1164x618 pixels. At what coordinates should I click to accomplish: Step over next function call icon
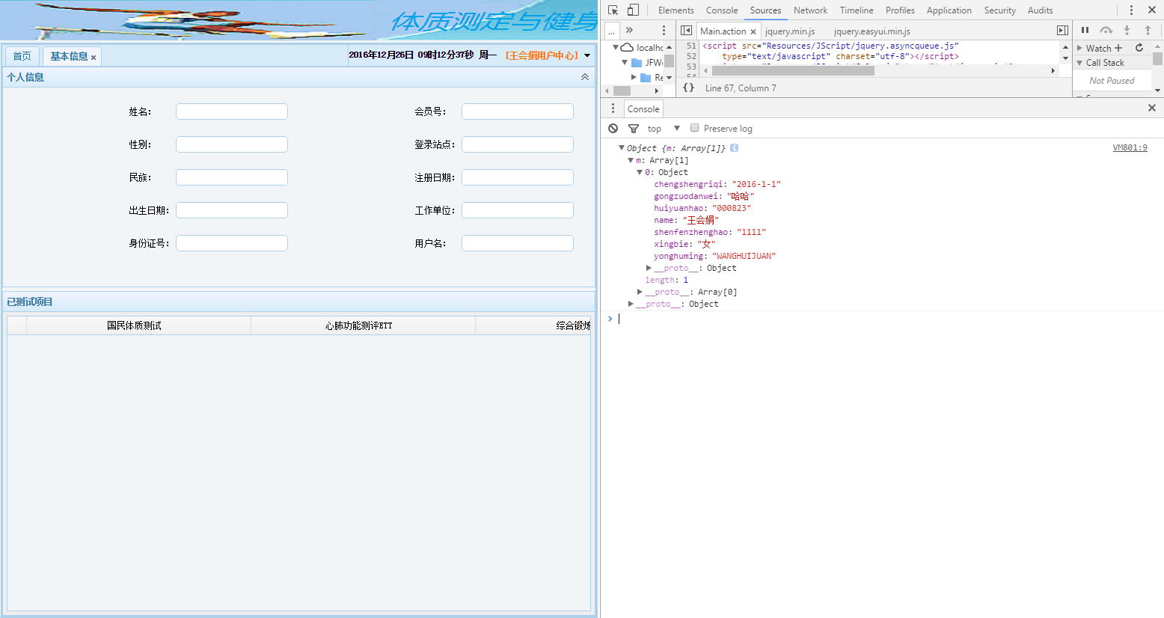coord(1106,30)
